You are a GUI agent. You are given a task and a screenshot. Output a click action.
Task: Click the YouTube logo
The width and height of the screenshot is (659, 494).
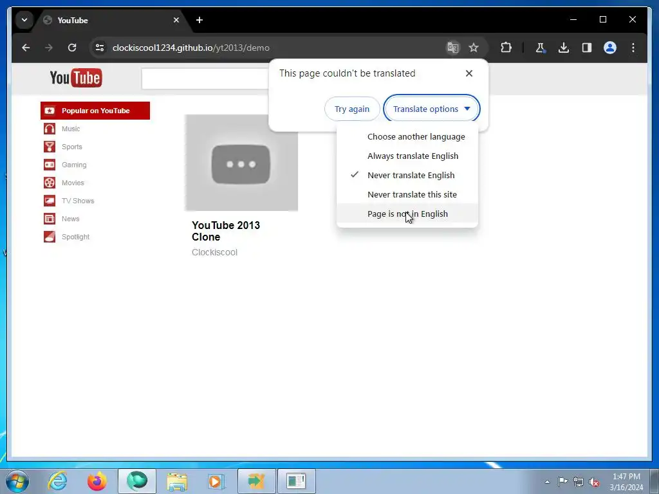76,78
